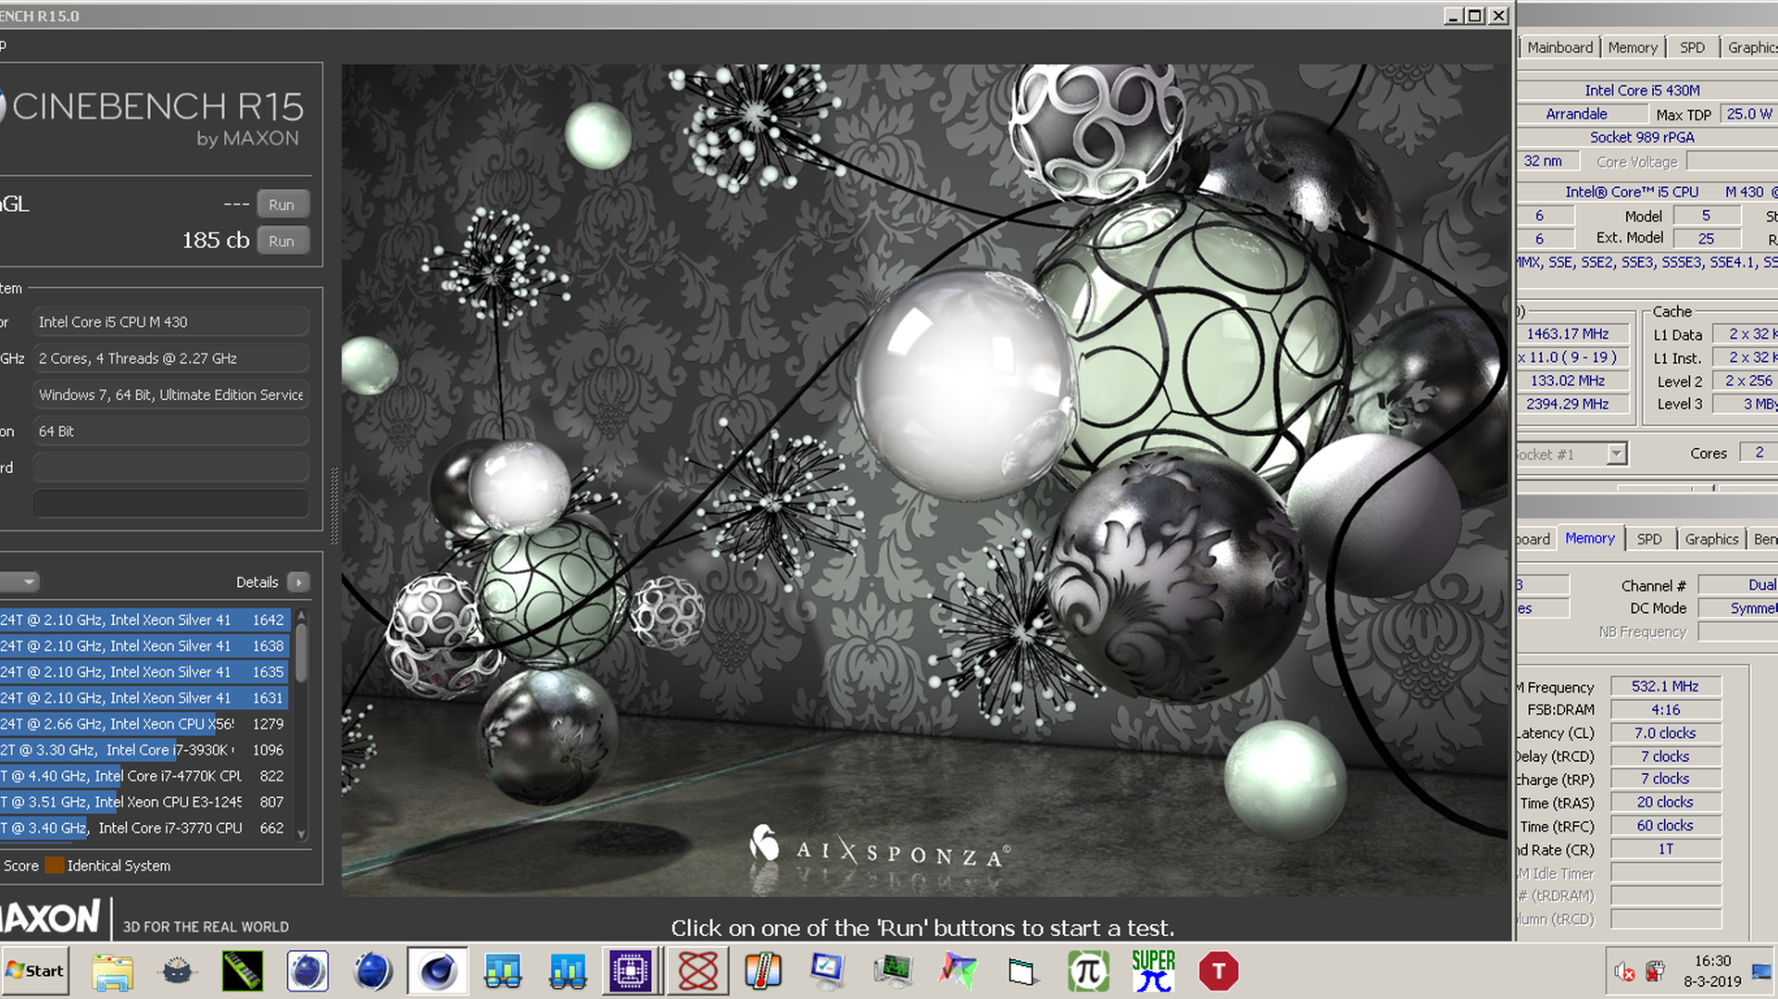Click the 'Windows 7, 64 Bit' OS field
This screenshot has width=1778, height=999.
[x=170, y=394]
